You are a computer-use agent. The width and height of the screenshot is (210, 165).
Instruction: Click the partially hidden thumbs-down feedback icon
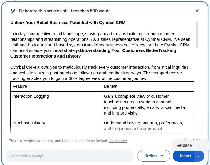coord(196,140)
